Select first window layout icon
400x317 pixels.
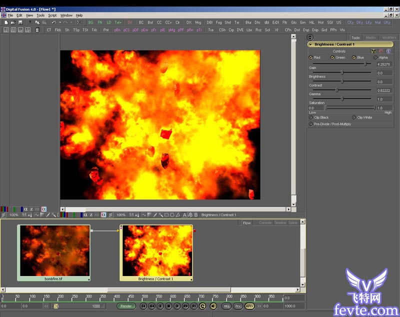(x=6, y=30)
